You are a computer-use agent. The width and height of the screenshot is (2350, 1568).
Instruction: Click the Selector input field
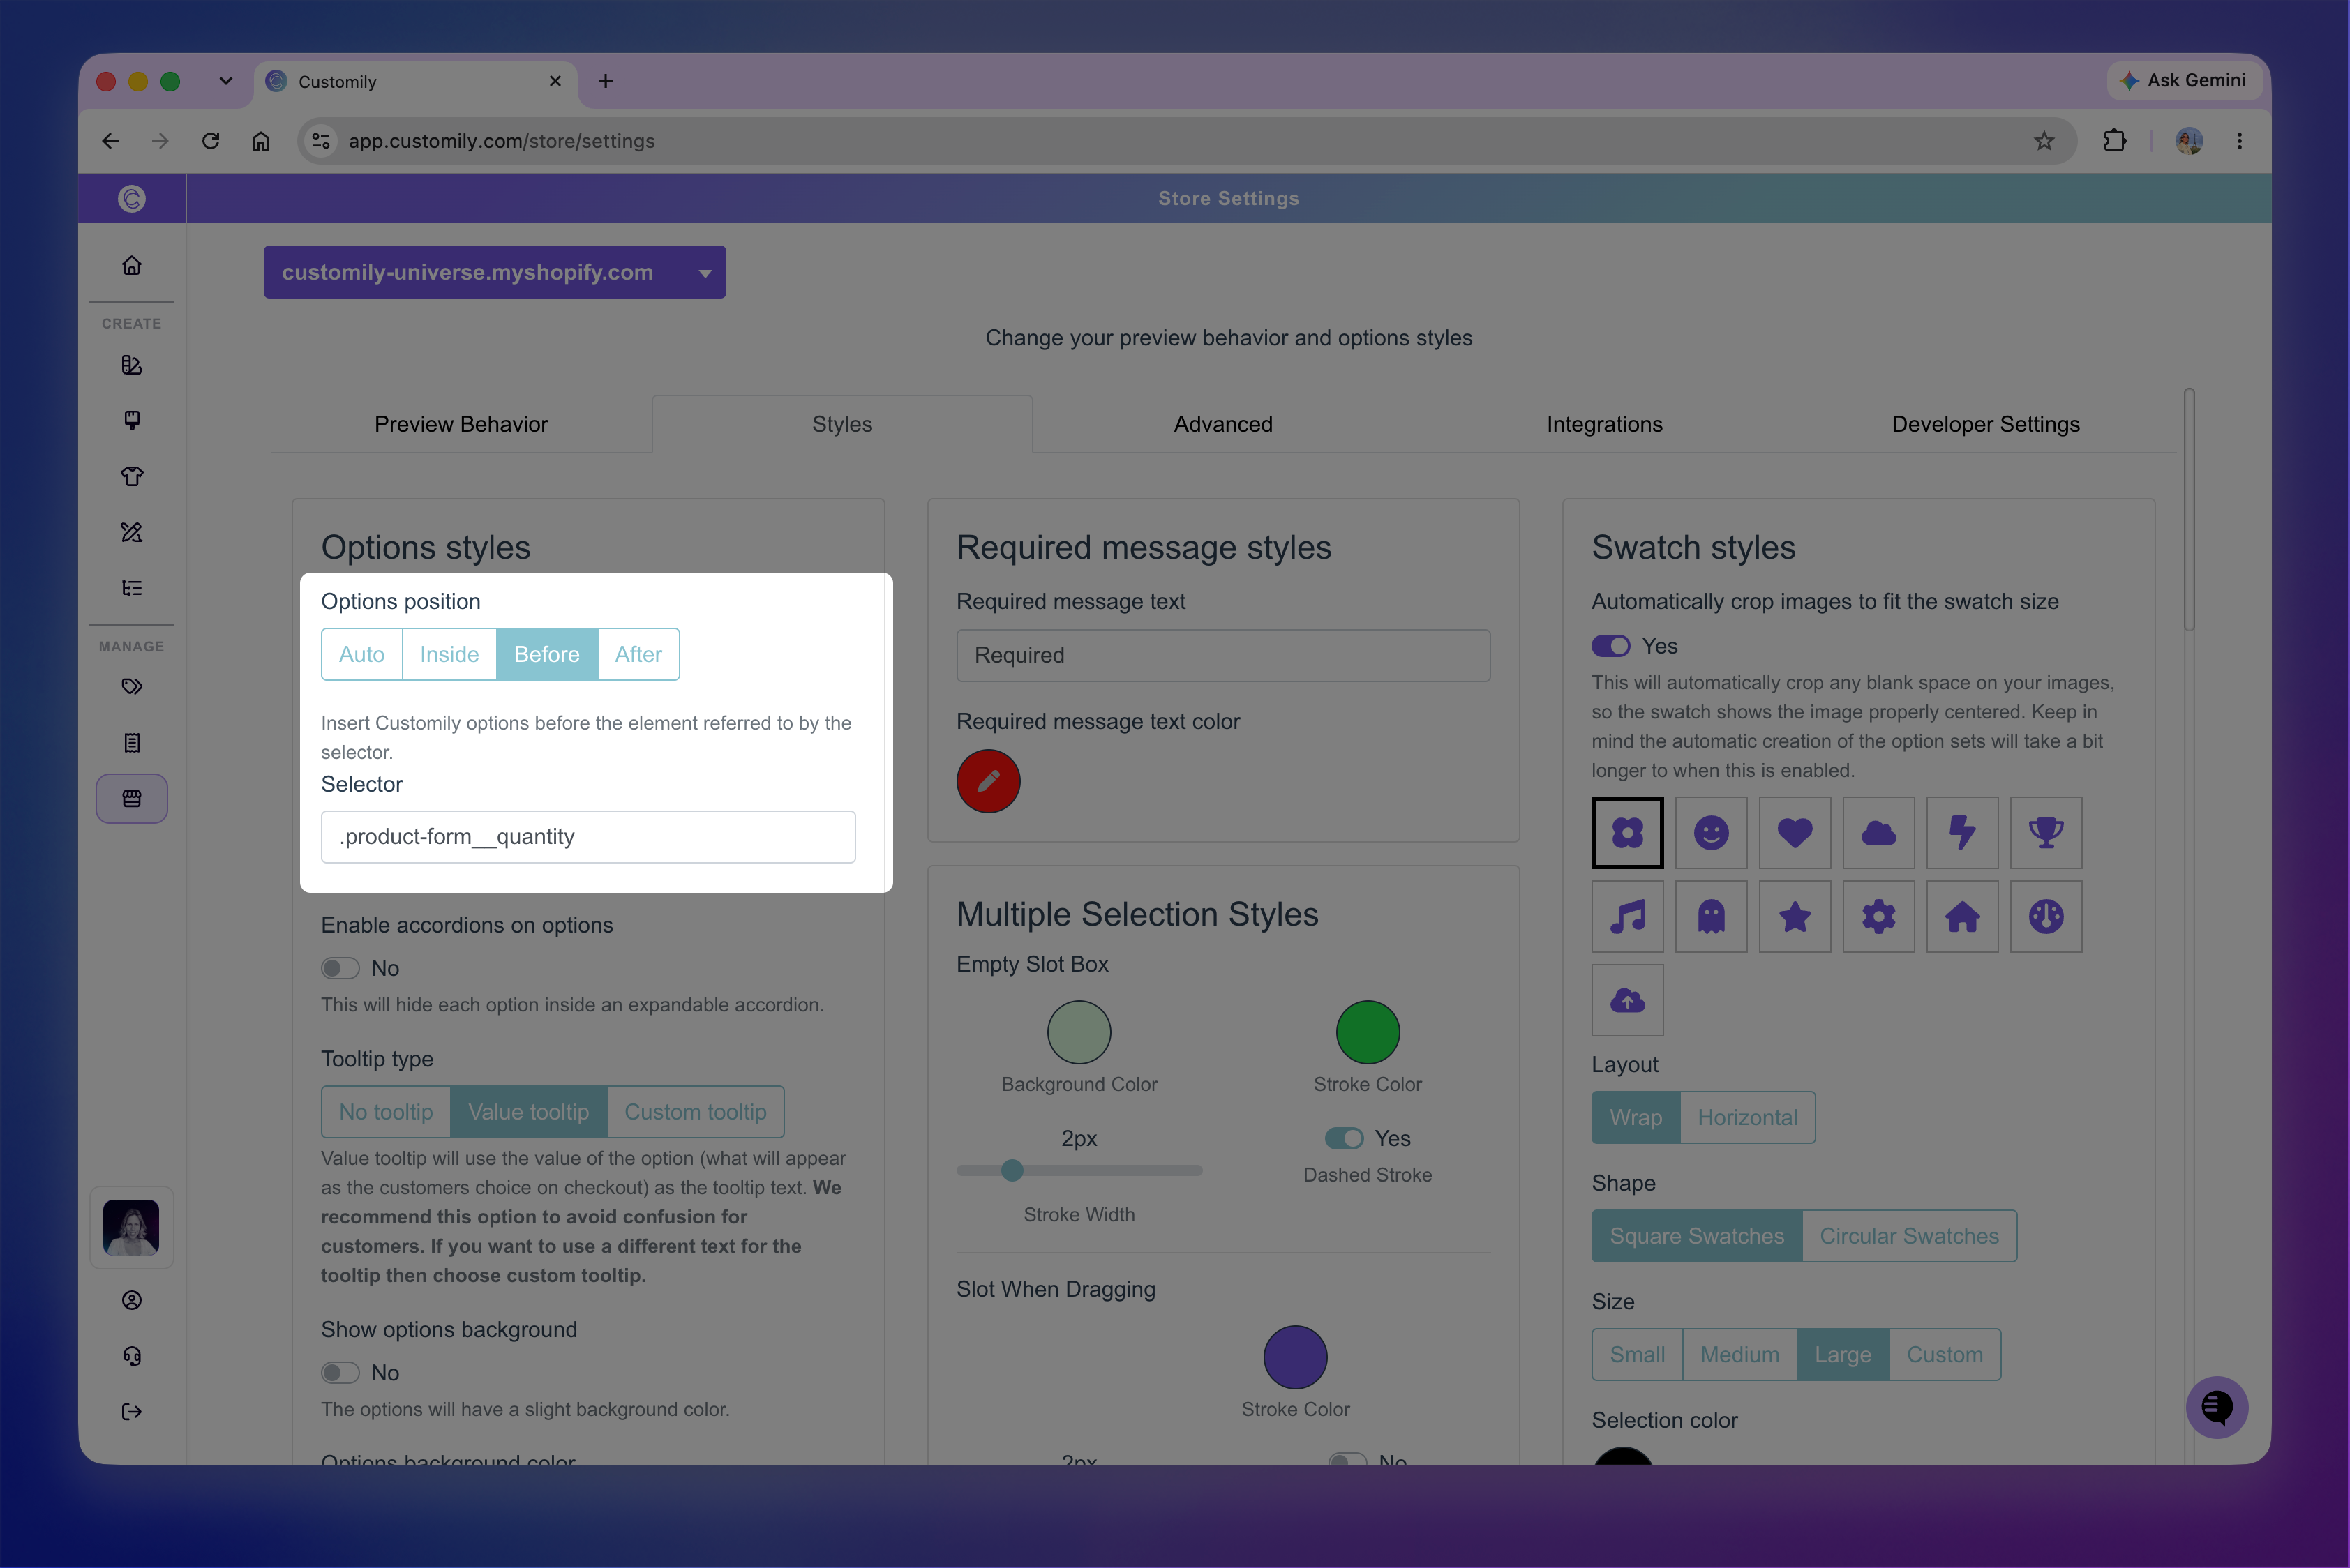(588, 837)
